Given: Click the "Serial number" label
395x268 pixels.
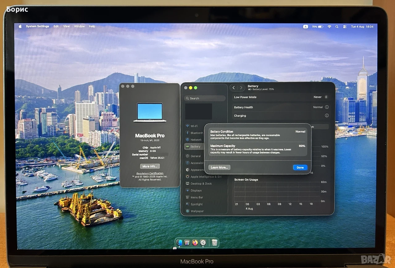Looking at the screenshot, I should [x=140, y=154].
